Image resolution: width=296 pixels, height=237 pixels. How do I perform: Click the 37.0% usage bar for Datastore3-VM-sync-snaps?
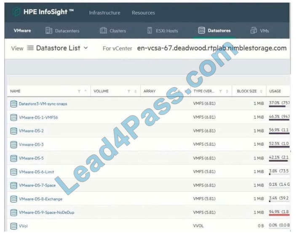coord(279,107)
